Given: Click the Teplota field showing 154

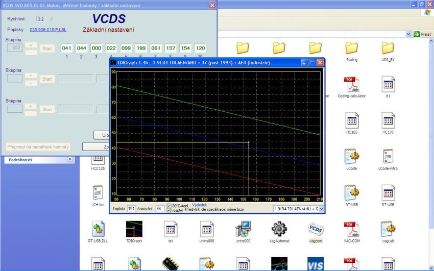Looking at the screenshot, I should pos(131,209).
